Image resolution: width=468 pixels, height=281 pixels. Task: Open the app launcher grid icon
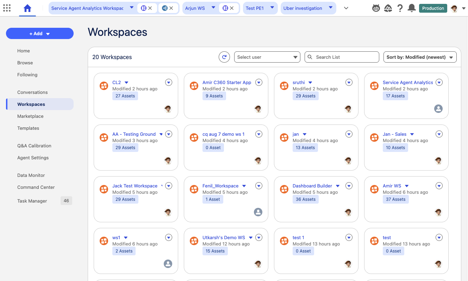[7, 8]
